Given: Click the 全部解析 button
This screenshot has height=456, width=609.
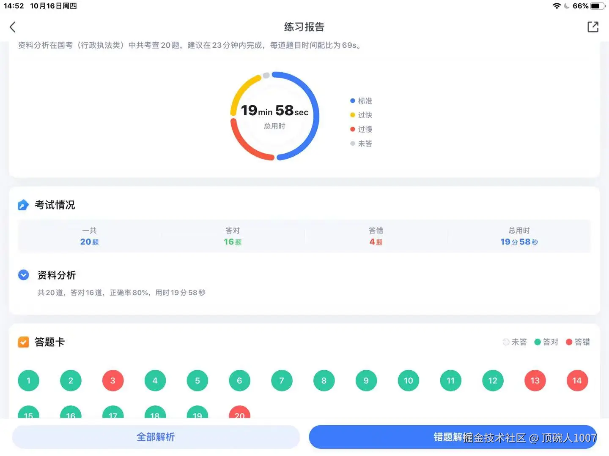Looking at the screenshot, I should (155, 437).
